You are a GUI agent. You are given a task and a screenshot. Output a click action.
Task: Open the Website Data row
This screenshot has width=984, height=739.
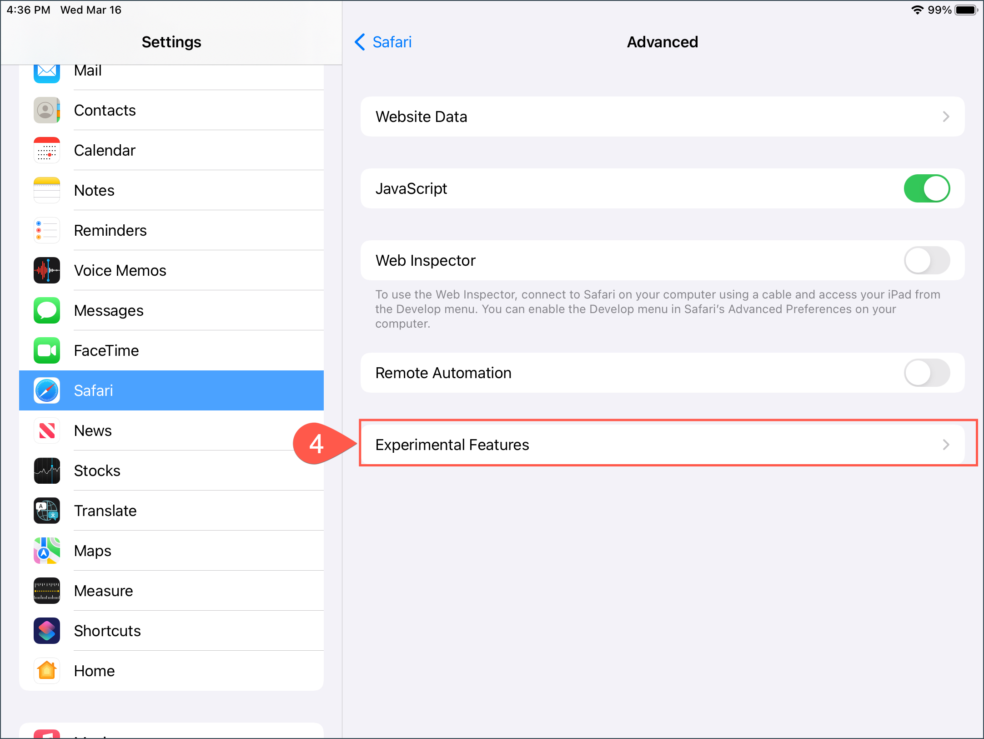click(663, 116)
